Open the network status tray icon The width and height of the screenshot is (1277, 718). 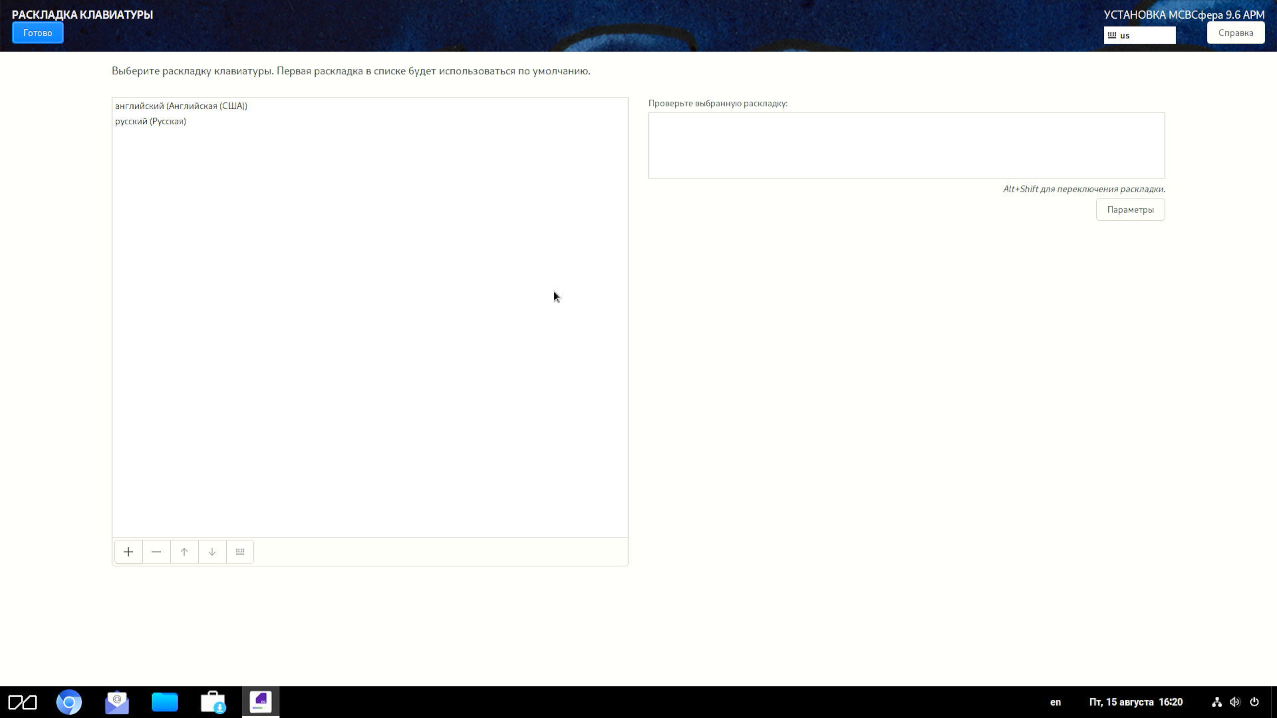1216,702
